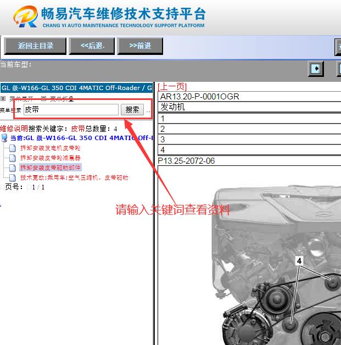Open 拆卸安装皮带驱动部件 document

[x=51, y=168]
